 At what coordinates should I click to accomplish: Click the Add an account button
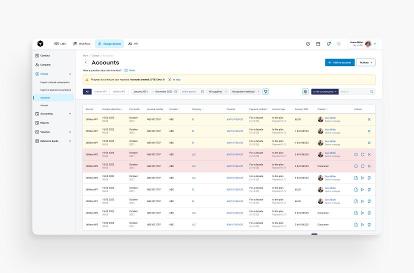(x=339, y=62)
